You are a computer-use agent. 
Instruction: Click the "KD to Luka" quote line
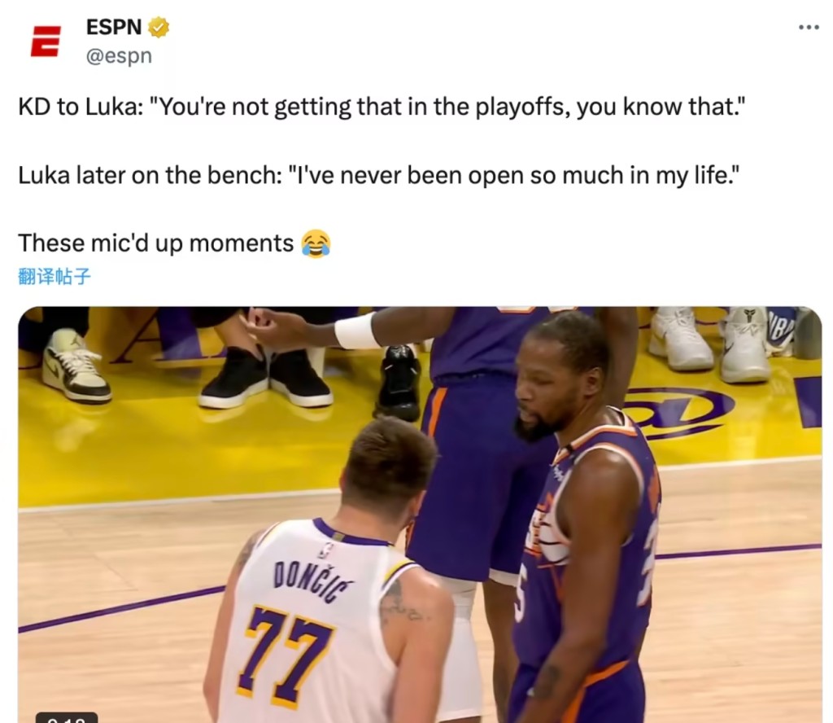click(382, 107)
